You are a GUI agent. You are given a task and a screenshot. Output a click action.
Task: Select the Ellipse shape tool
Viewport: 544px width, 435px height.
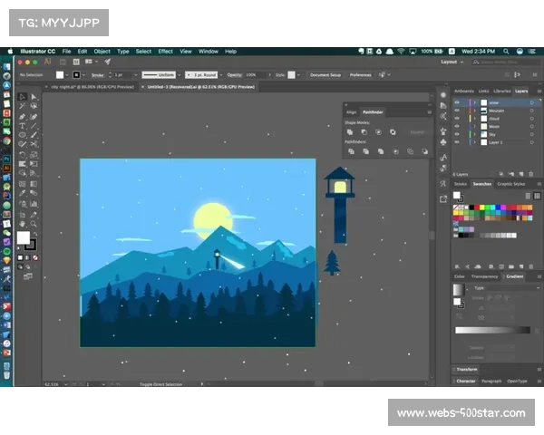tap(23, 136)
